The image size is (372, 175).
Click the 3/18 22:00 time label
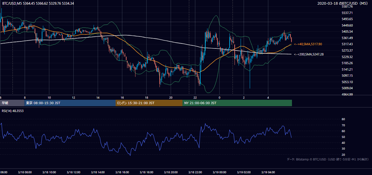pos(195,172)
